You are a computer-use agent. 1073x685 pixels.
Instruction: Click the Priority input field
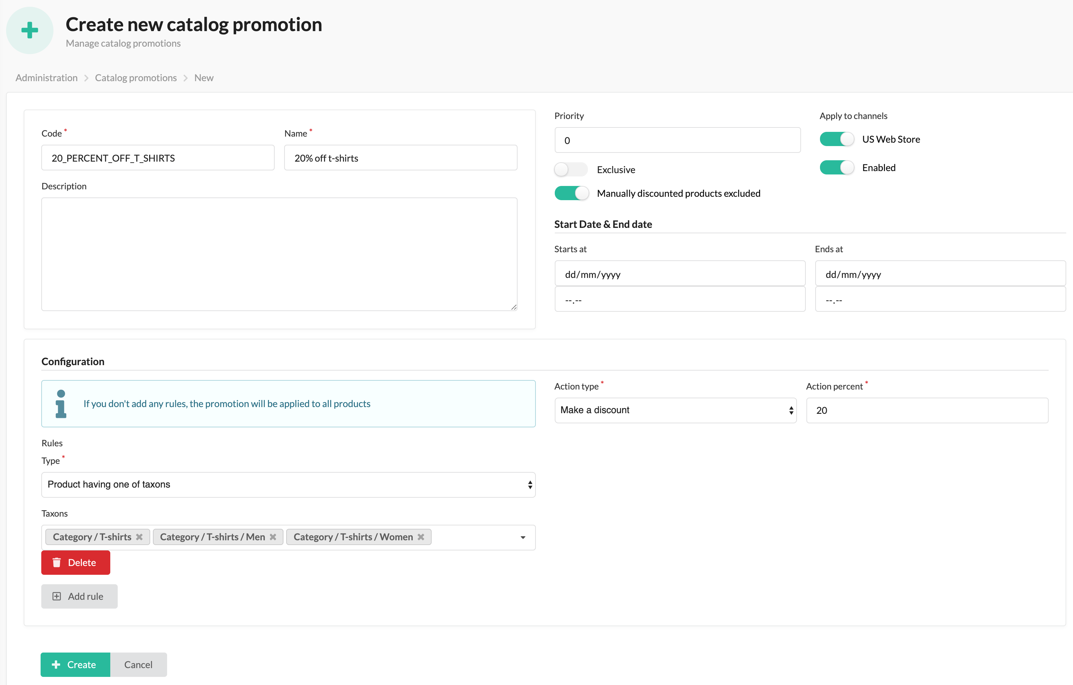(x=677, y=140)
